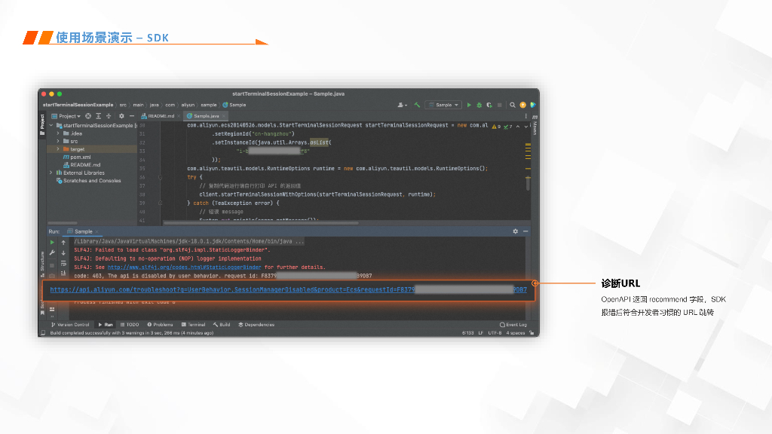This screenshot has width=772, height=434.
Task: Toggle the Structure side tool window
Action: (42, 261)
